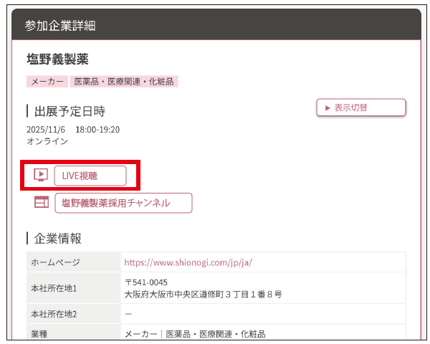The image size is (430, 344).
Task: Click the 業種 value in the table
Action: (194, 334)
